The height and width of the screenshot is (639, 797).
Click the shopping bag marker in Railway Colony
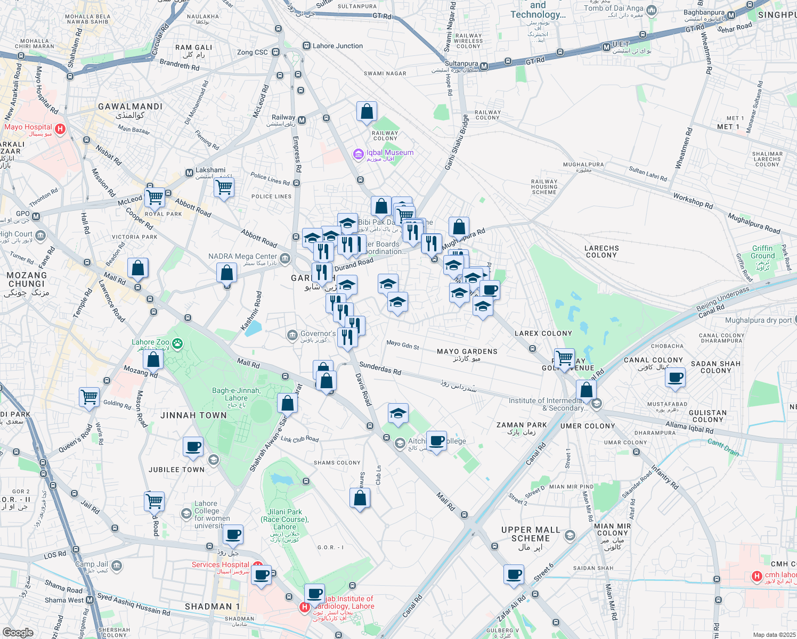click(x=367, y=112)
